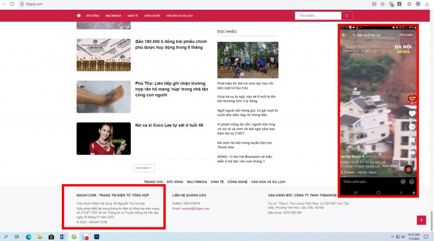Image resolution: width=434 pixels, height=241 pixels.
Task: Tap the back arrow in the video overlay
Action: click(x=344, y=35)
